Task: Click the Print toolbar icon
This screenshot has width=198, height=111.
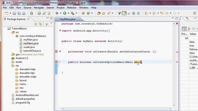Action: click(x=24, y=13)
